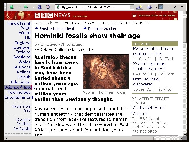The width and height of the screenshot is (189, 142).
Task: Click Email this to a friend
Action: pyautogui.click(x=57, y=29)
